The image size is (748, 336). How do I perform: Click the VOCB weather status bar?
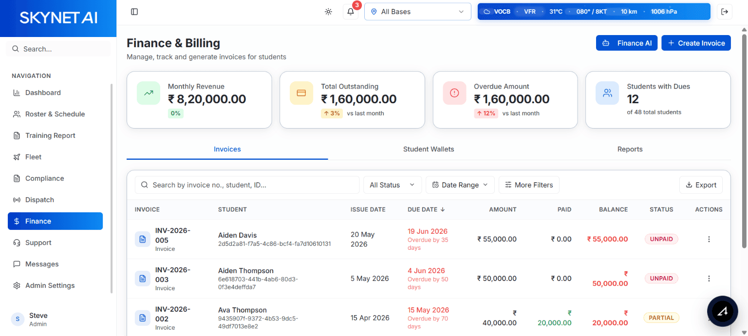(x=594, y=12)
